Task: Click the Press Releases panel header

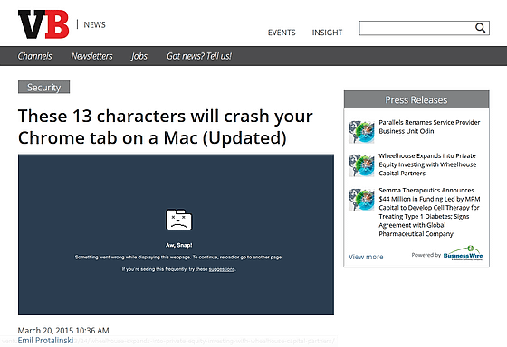Action: coord(416,99)
